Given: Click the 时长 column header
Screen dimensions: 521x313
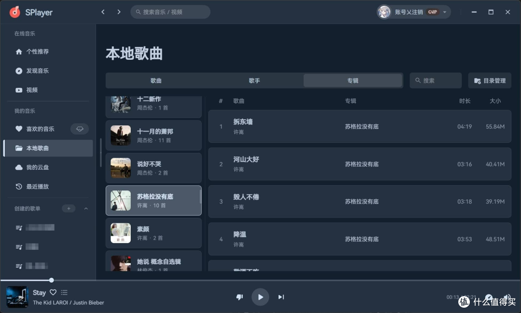Looking at the screenshot, I should tap(465, 101).
